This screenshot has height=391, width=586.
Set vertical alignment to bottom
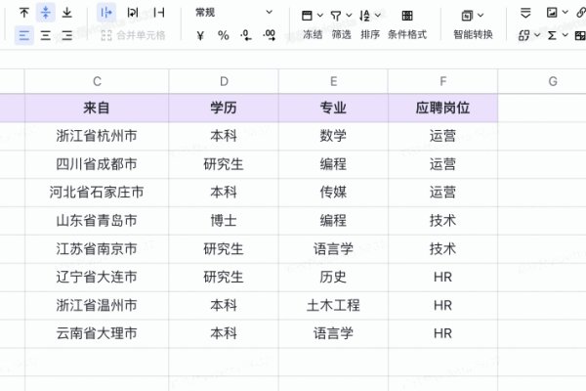coord(66,13)
